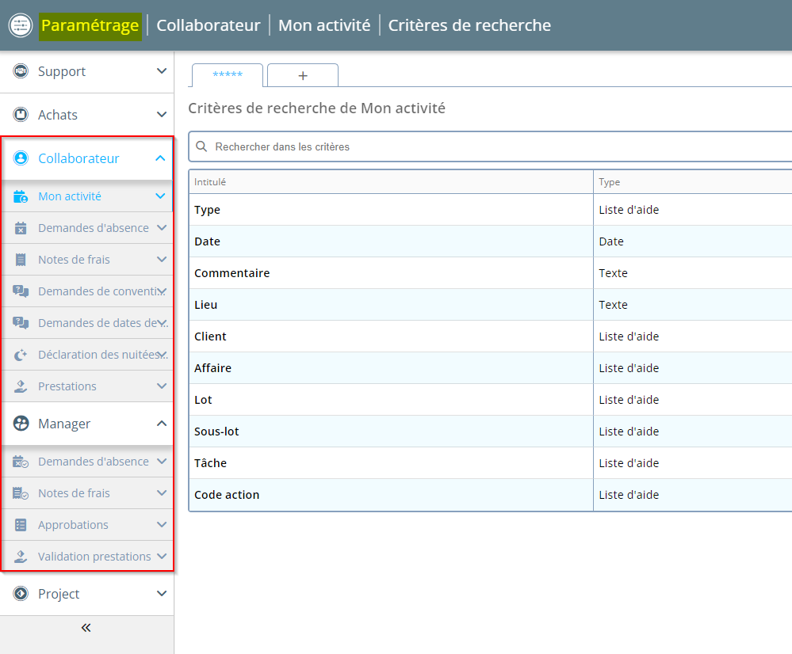Expand the Support section chevron
This screenshot has height=654, width=792.
click(161, 71)
